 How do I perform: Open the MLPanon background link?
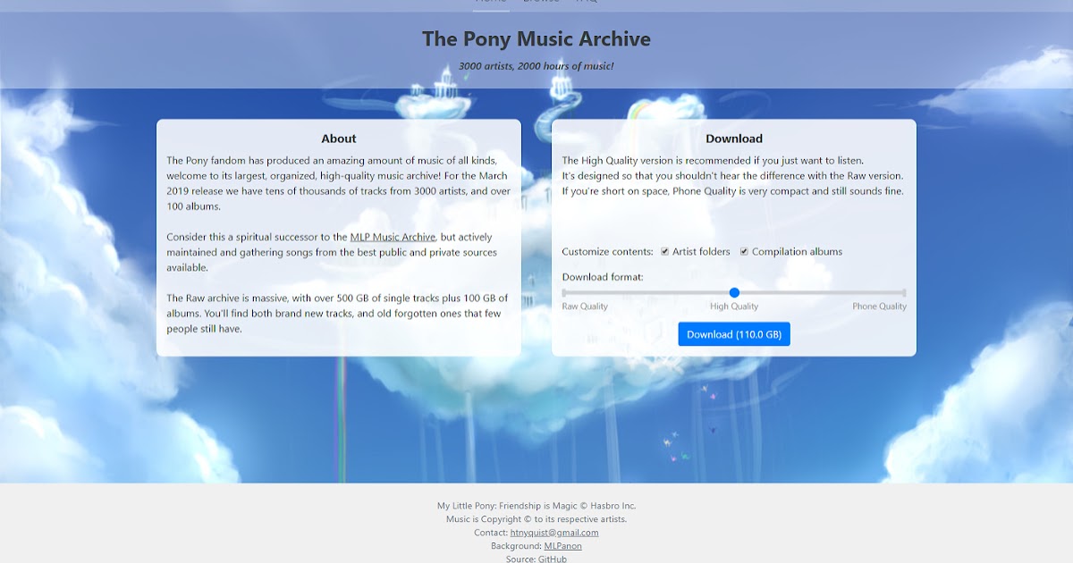562,546
